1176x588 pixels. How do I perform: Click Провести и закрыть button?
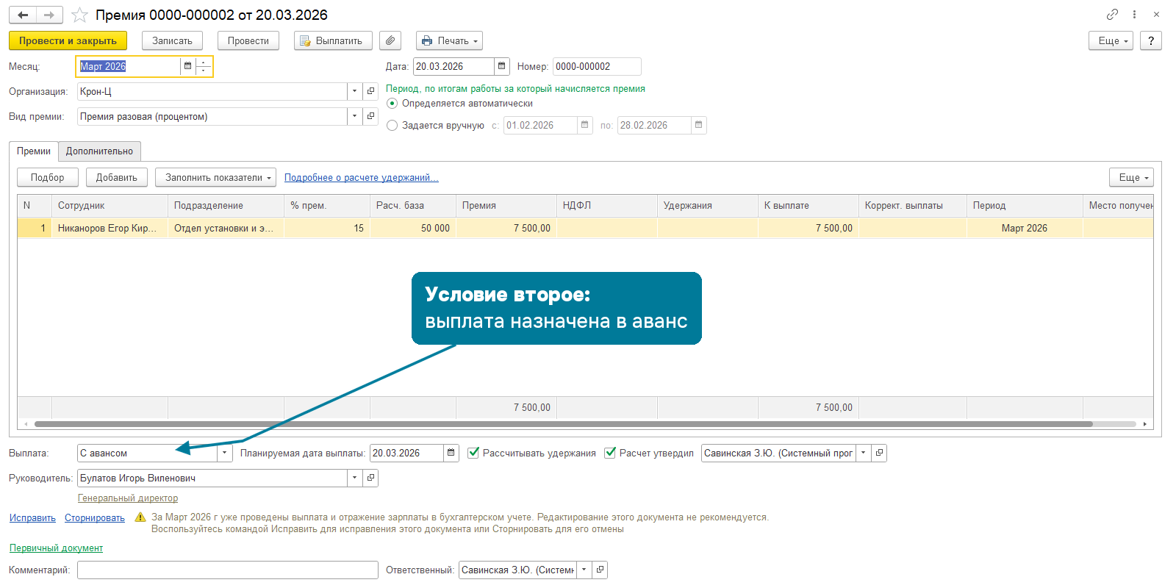click(68, 40)
